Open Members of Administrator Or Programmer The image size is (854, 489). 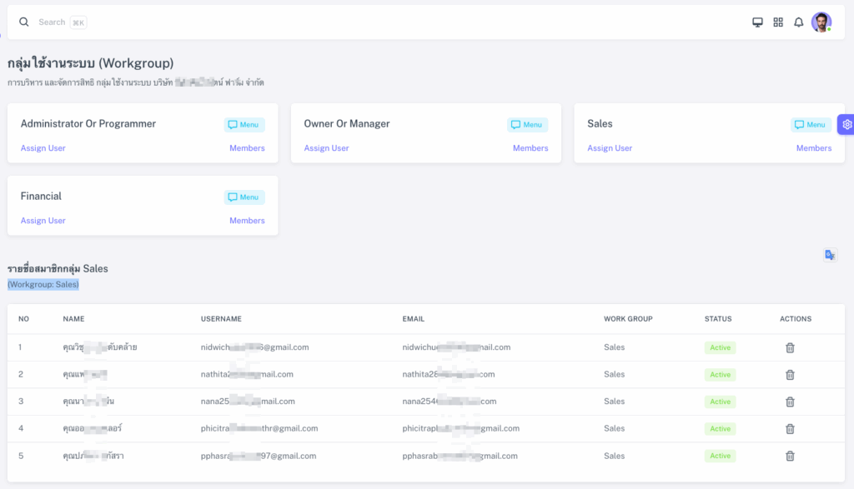coord(247,148)
